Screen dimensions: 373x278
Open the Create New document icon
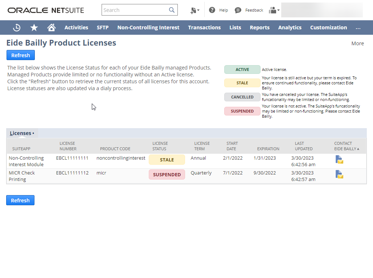point(193,10)
